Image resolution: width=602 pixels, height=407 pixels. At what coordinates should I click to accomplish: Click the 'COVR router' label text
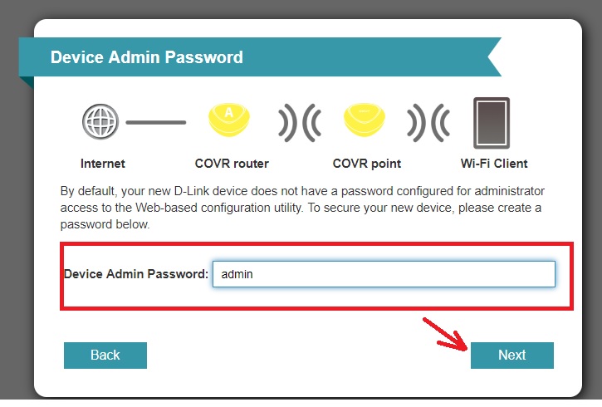[232, 163]
